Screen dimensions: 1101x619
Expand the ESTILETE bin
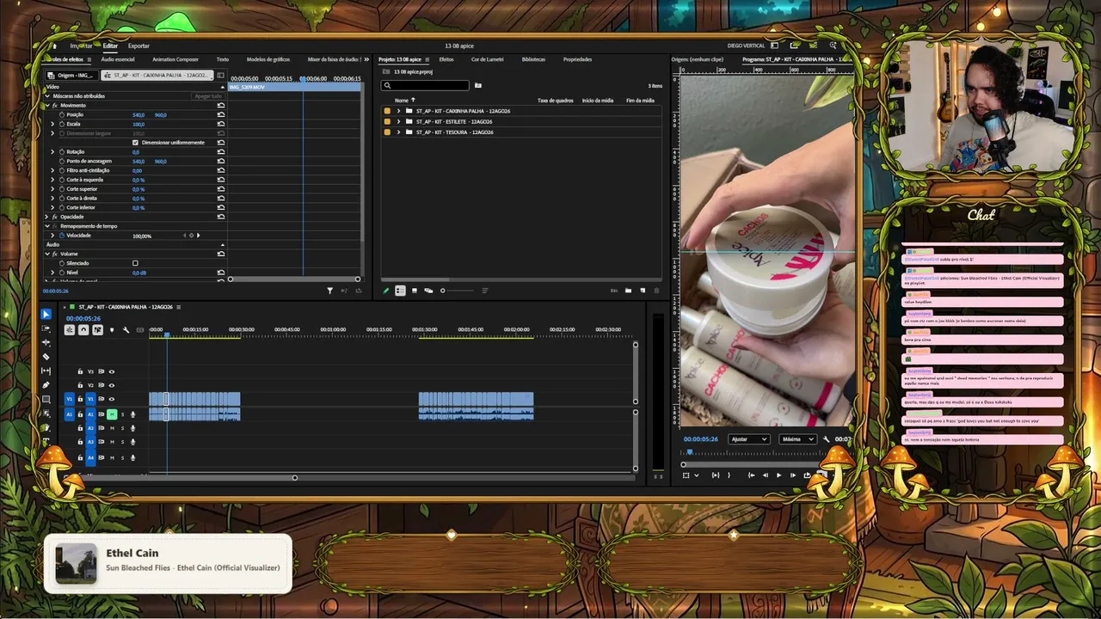click(398, 121)
